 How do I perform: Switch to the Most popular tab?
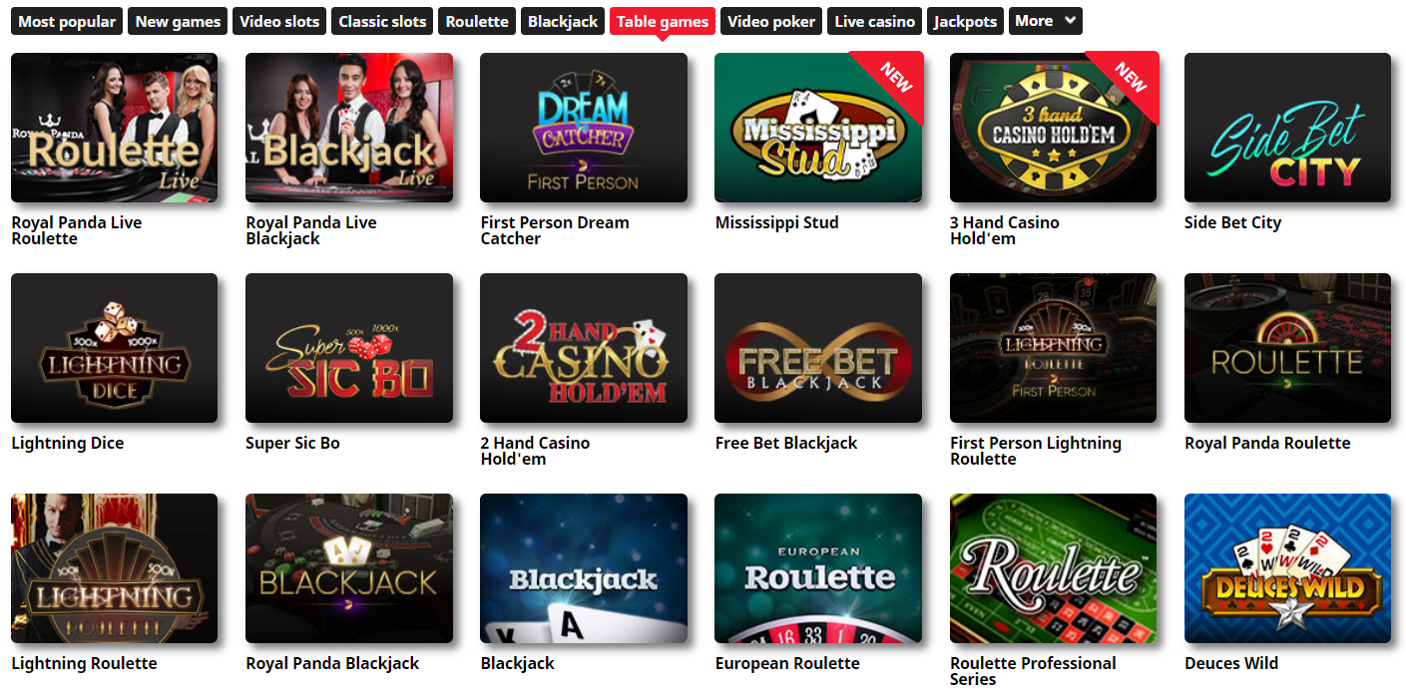click(67, 21)
